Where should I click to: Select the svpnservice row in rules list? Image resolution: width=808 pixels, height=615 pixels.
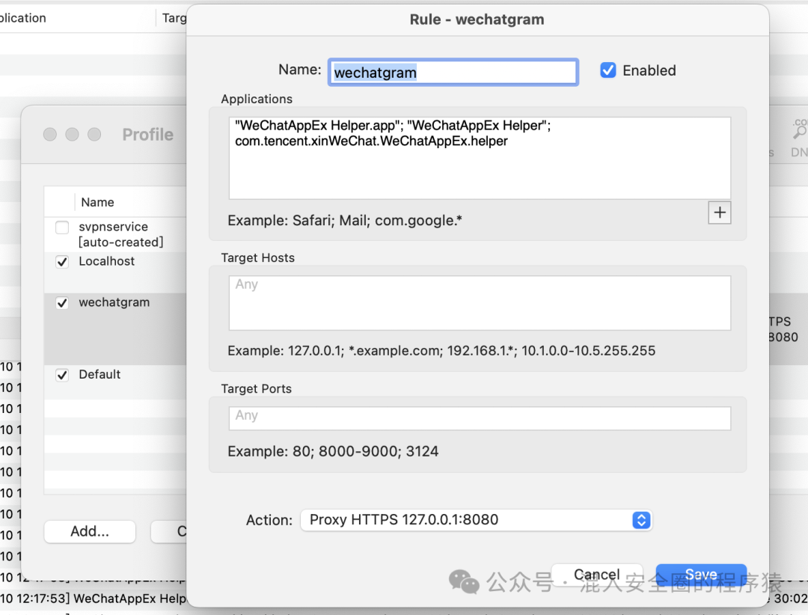(115, 234)
